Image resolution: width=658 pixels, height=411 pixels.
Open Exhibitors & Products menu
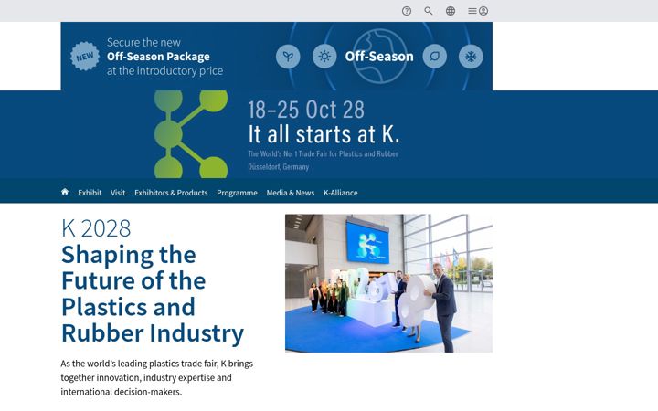click(171, 193)
